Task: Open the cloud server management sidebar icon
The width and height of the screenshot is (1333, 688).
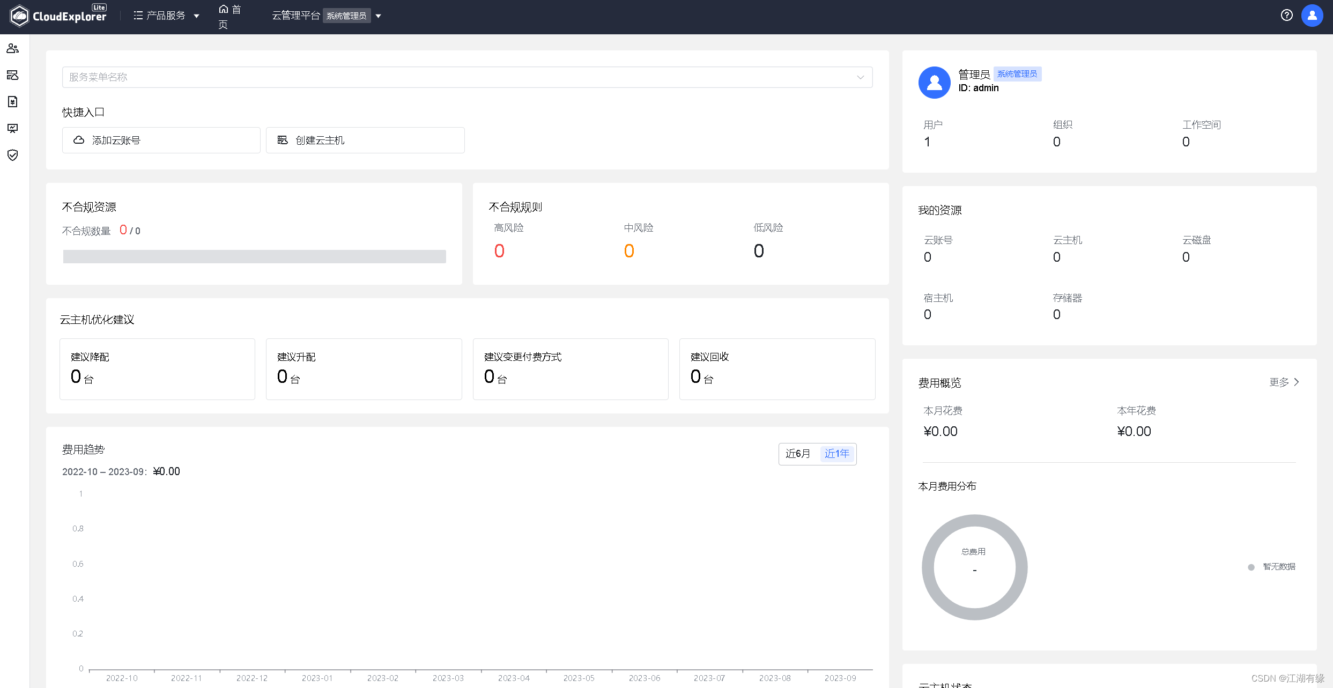Action: pos(13,75)
